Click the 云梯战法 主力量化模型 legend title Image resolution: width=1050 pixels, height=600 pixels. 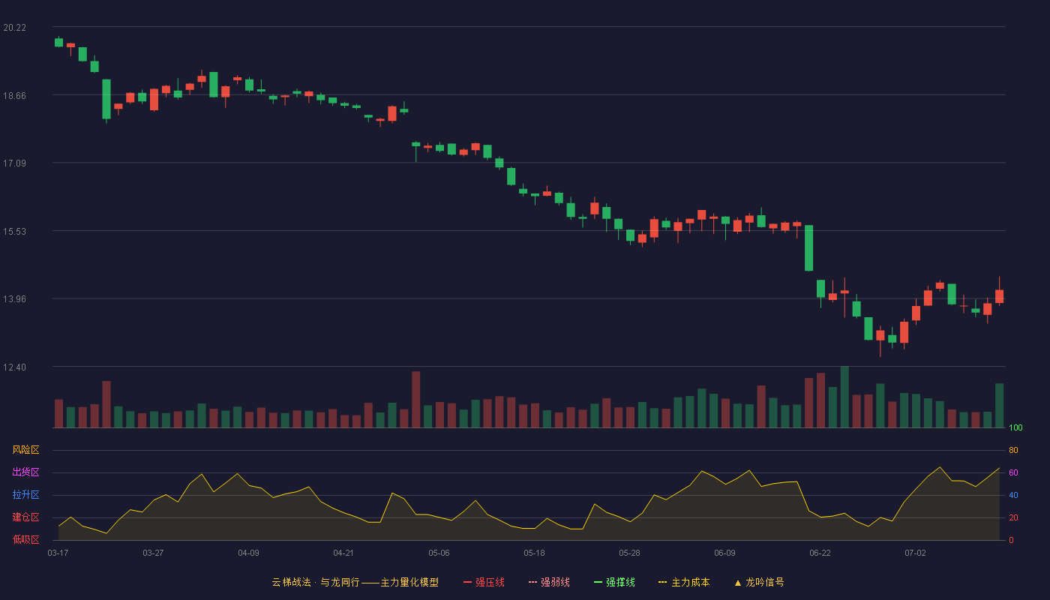(355, 582)
